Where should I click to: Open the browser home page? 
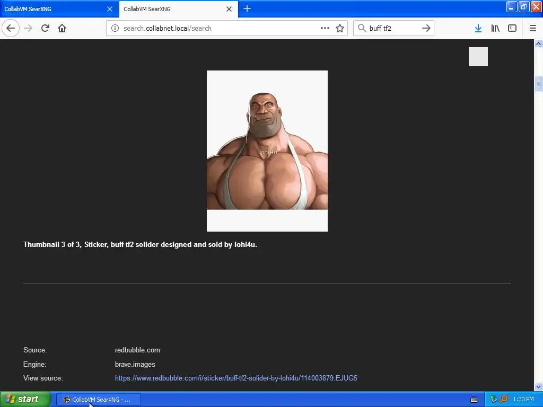[x=62, y=29]
